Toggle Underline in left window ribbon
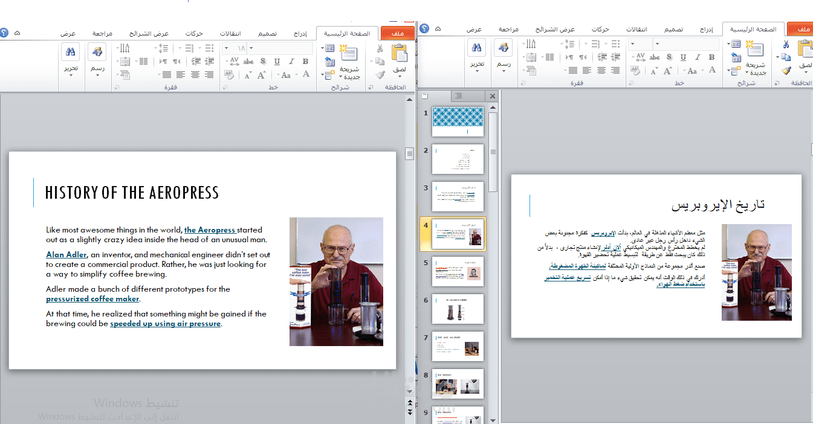 277,61
